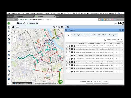
Task: Click the up-down chevron at sidebar bottom
Action: coord(9,83)
